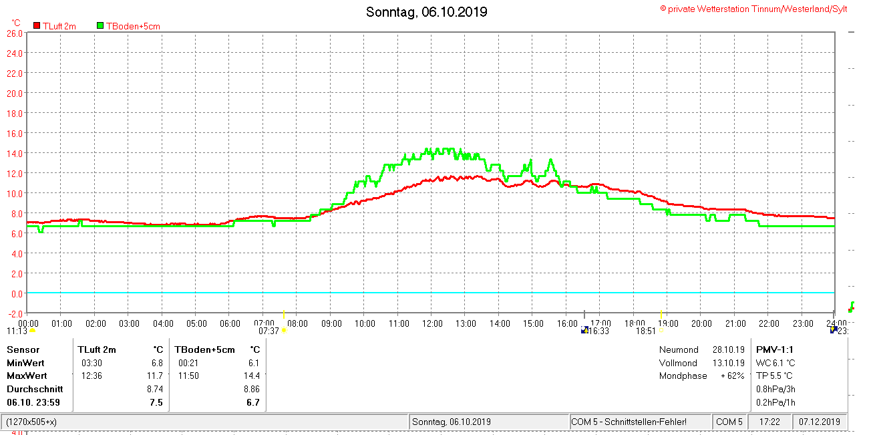Click the red TLuft 2m legend swatch

click(37, 26)
